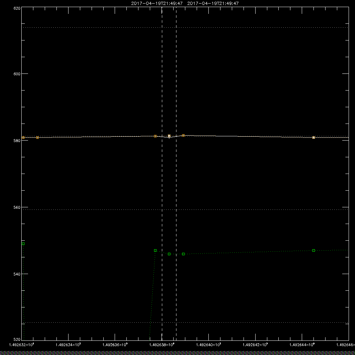Click the y-axis label 600
Image resolution: width=355 pixels, height=355 pixels.
pos(17,74)
